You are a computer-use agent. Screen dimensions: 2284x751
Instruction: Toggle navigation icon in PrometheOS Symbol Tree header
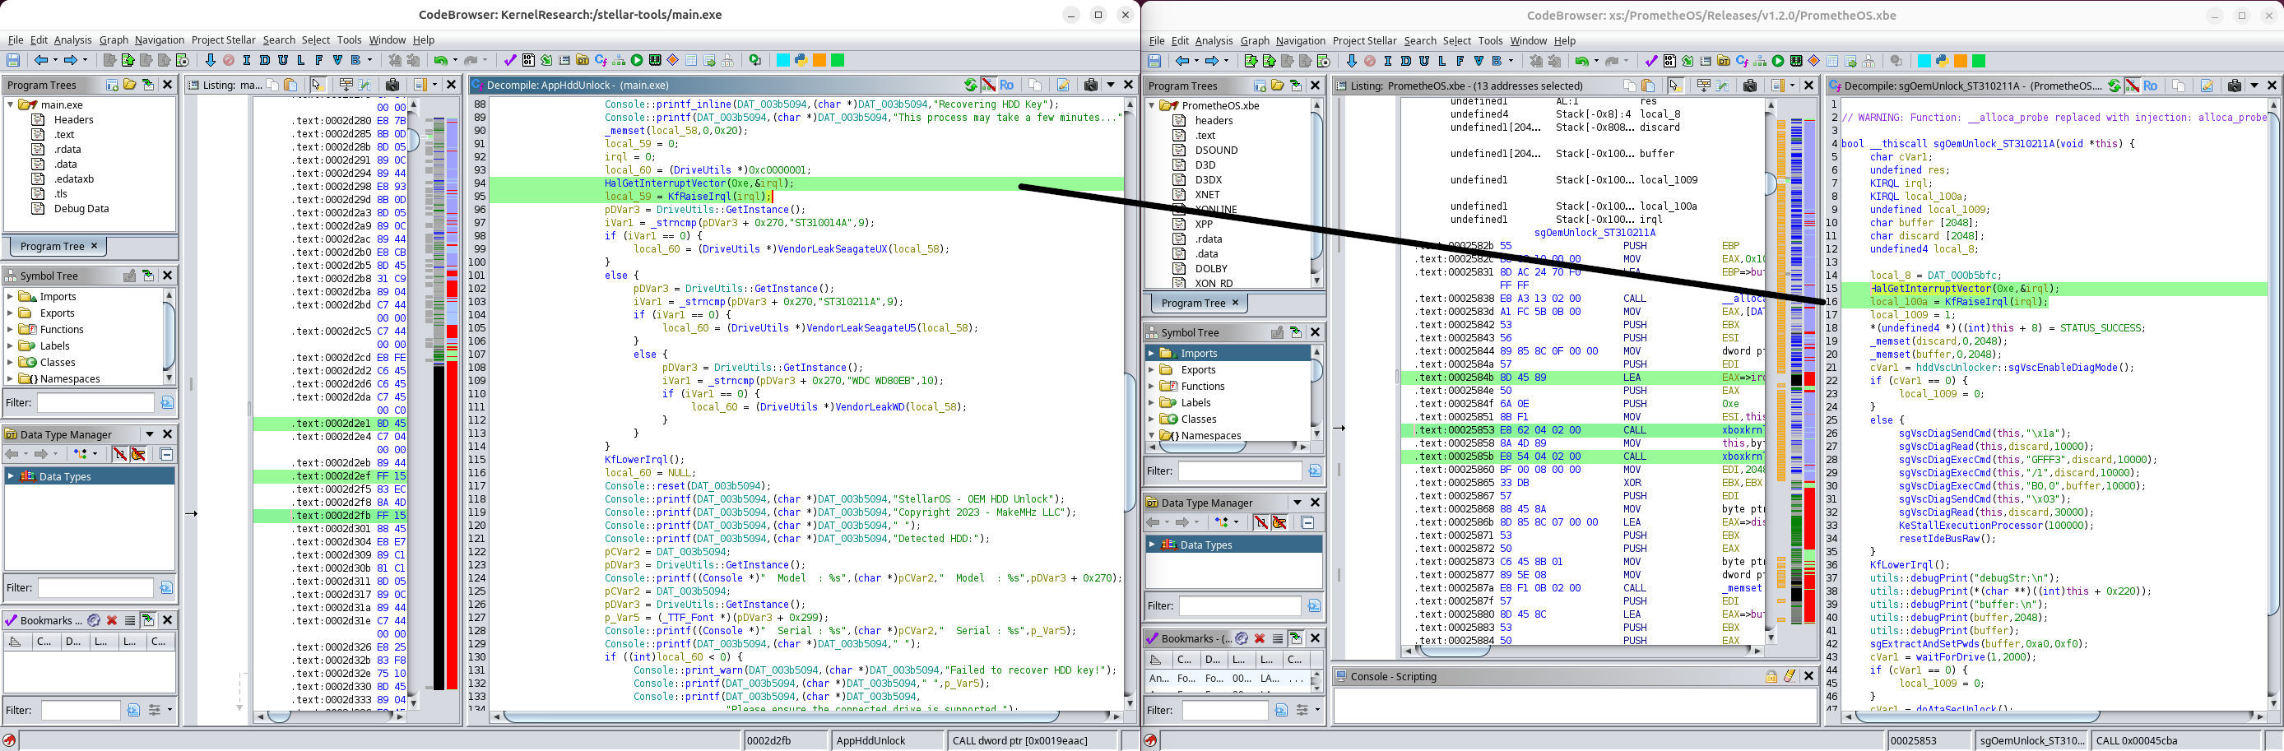click(1295, 331)
